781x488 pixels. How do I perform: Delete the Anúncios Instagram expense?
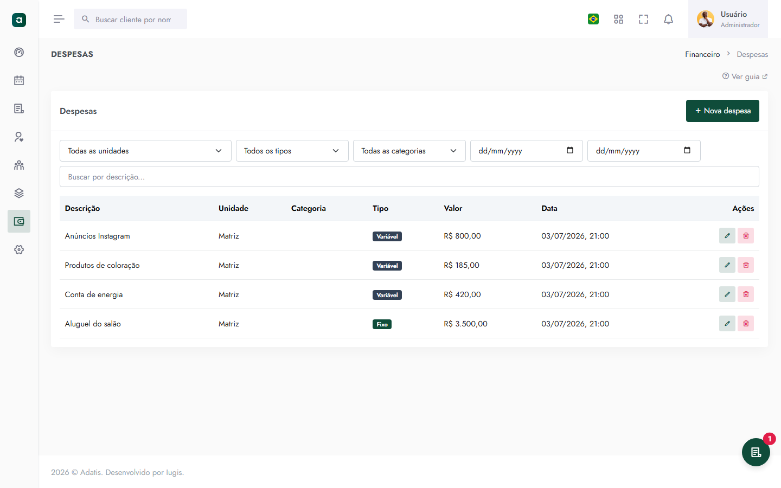click(746, 236)
